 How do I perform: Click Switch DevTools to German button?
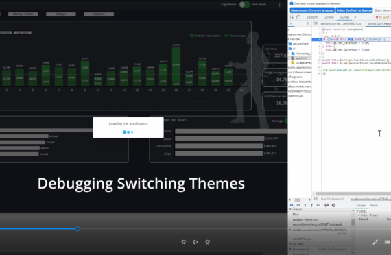[354, 10]
